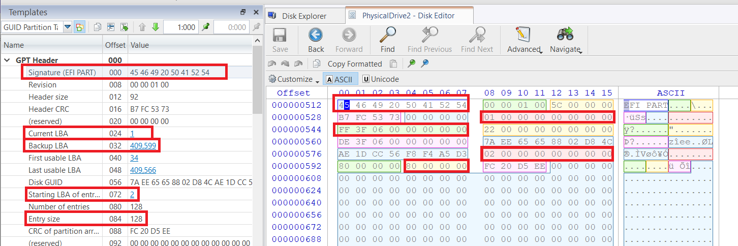This screenshot has height=246, width=738.
Task: Click the colored squares icon beside template dropdown
Action: (x=79, y=27)
